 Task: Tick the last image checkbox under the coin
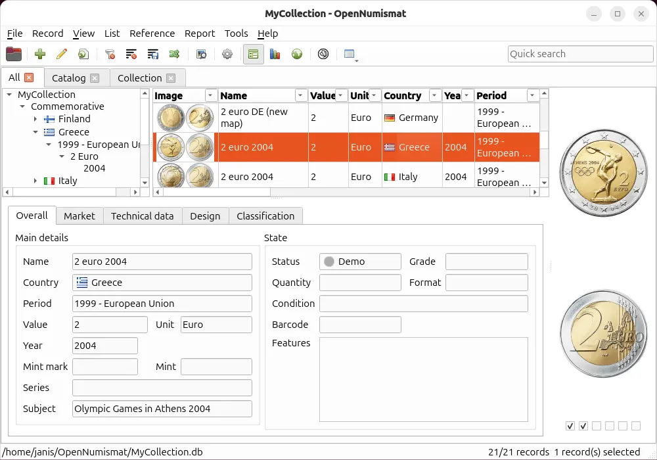click(x=636, y=426)
